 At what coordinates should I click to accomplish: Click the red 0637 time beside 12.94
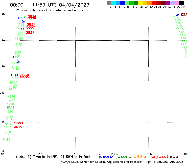point(30,33)
